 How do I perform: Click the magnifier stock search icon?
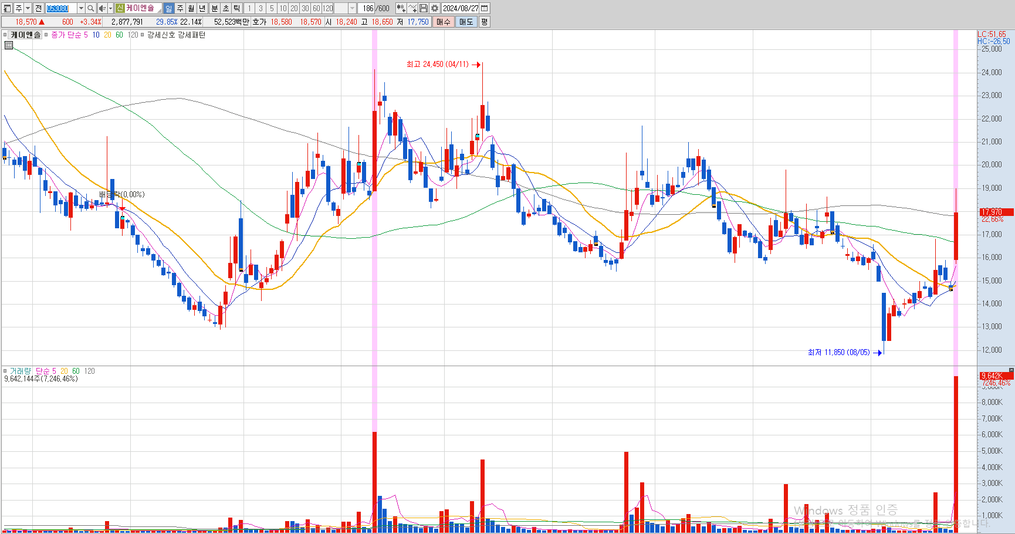(x=91, y=8)
